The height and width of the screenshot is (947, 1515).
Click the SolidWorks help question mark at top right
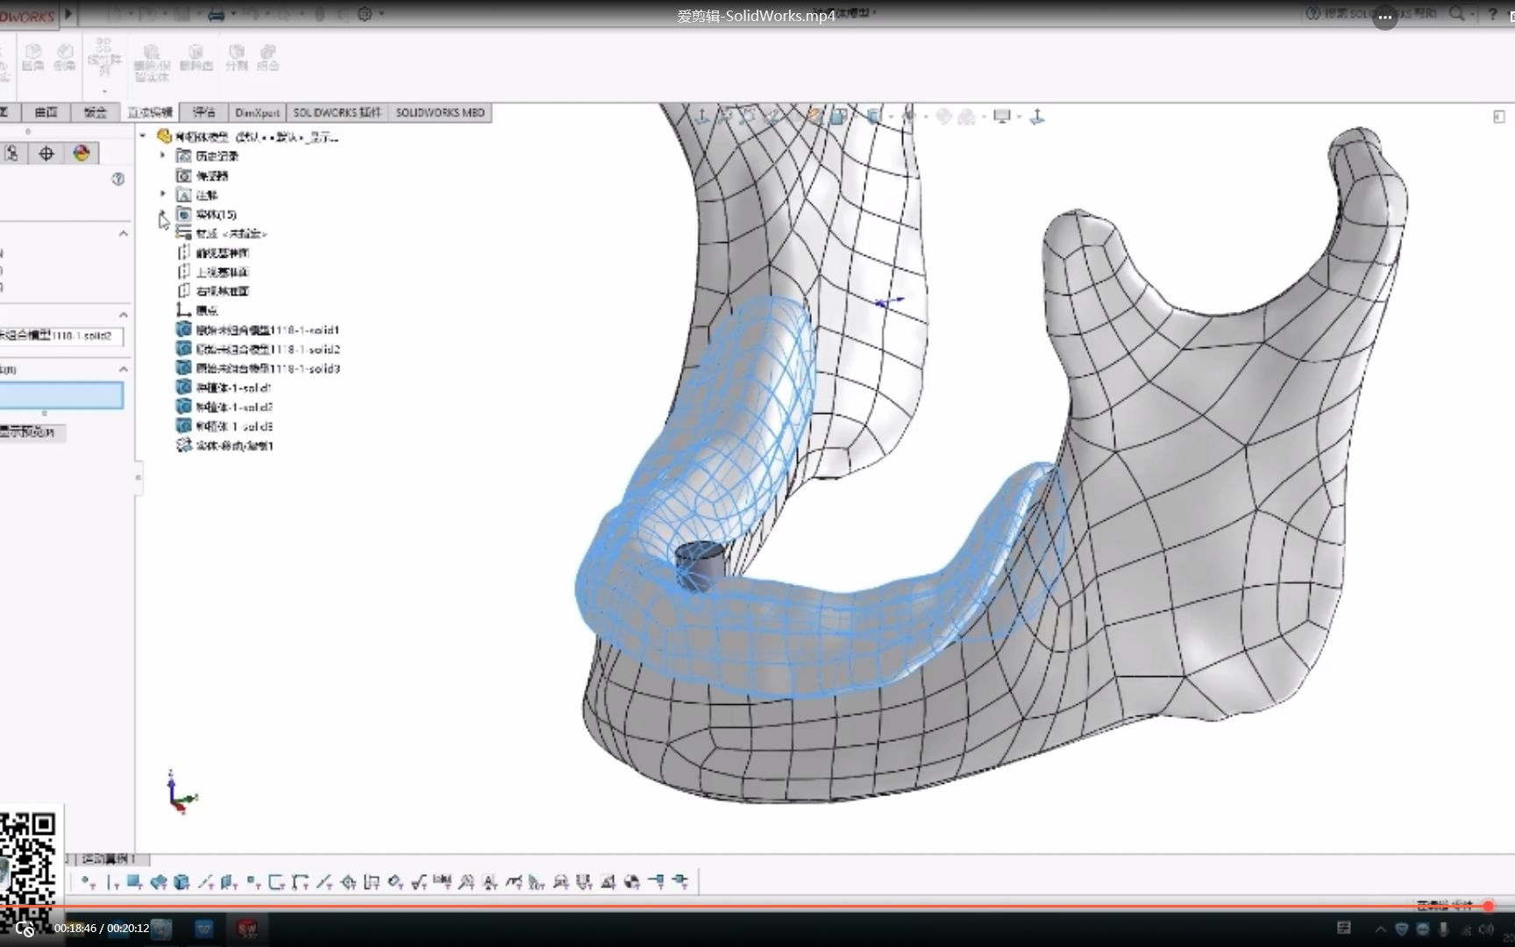tap(1492, 13)
